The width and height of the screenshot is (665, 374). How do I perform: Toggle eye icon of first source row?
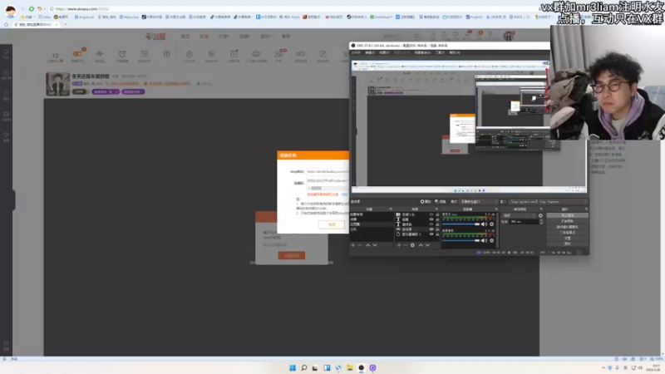point(431,214)
